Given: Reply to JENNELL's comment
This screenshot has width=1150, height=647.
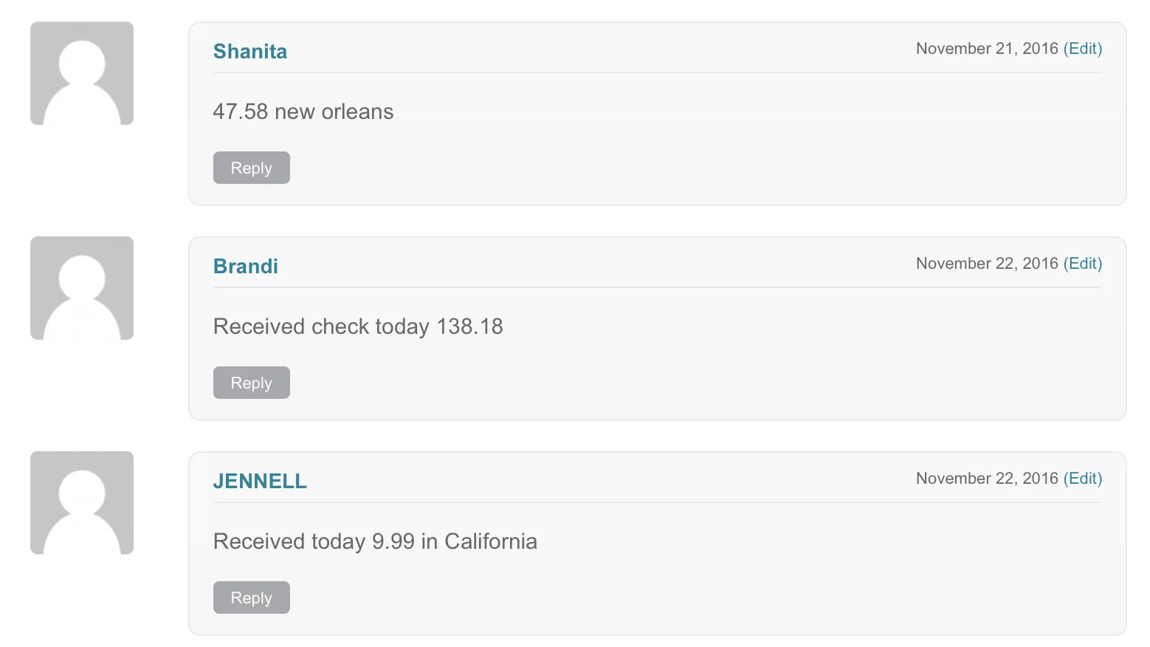Looking at the screenshot, I should click(x=251, y=597).
